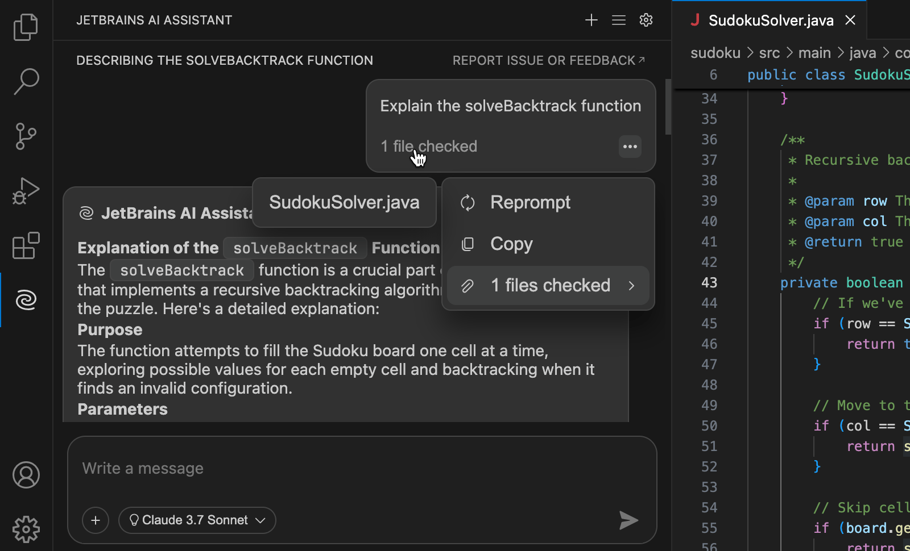Select the JetBrains AI Assistant sidebar icon
Image resolution: width=910 pixels, height=551 pixels.
point(26,300)
